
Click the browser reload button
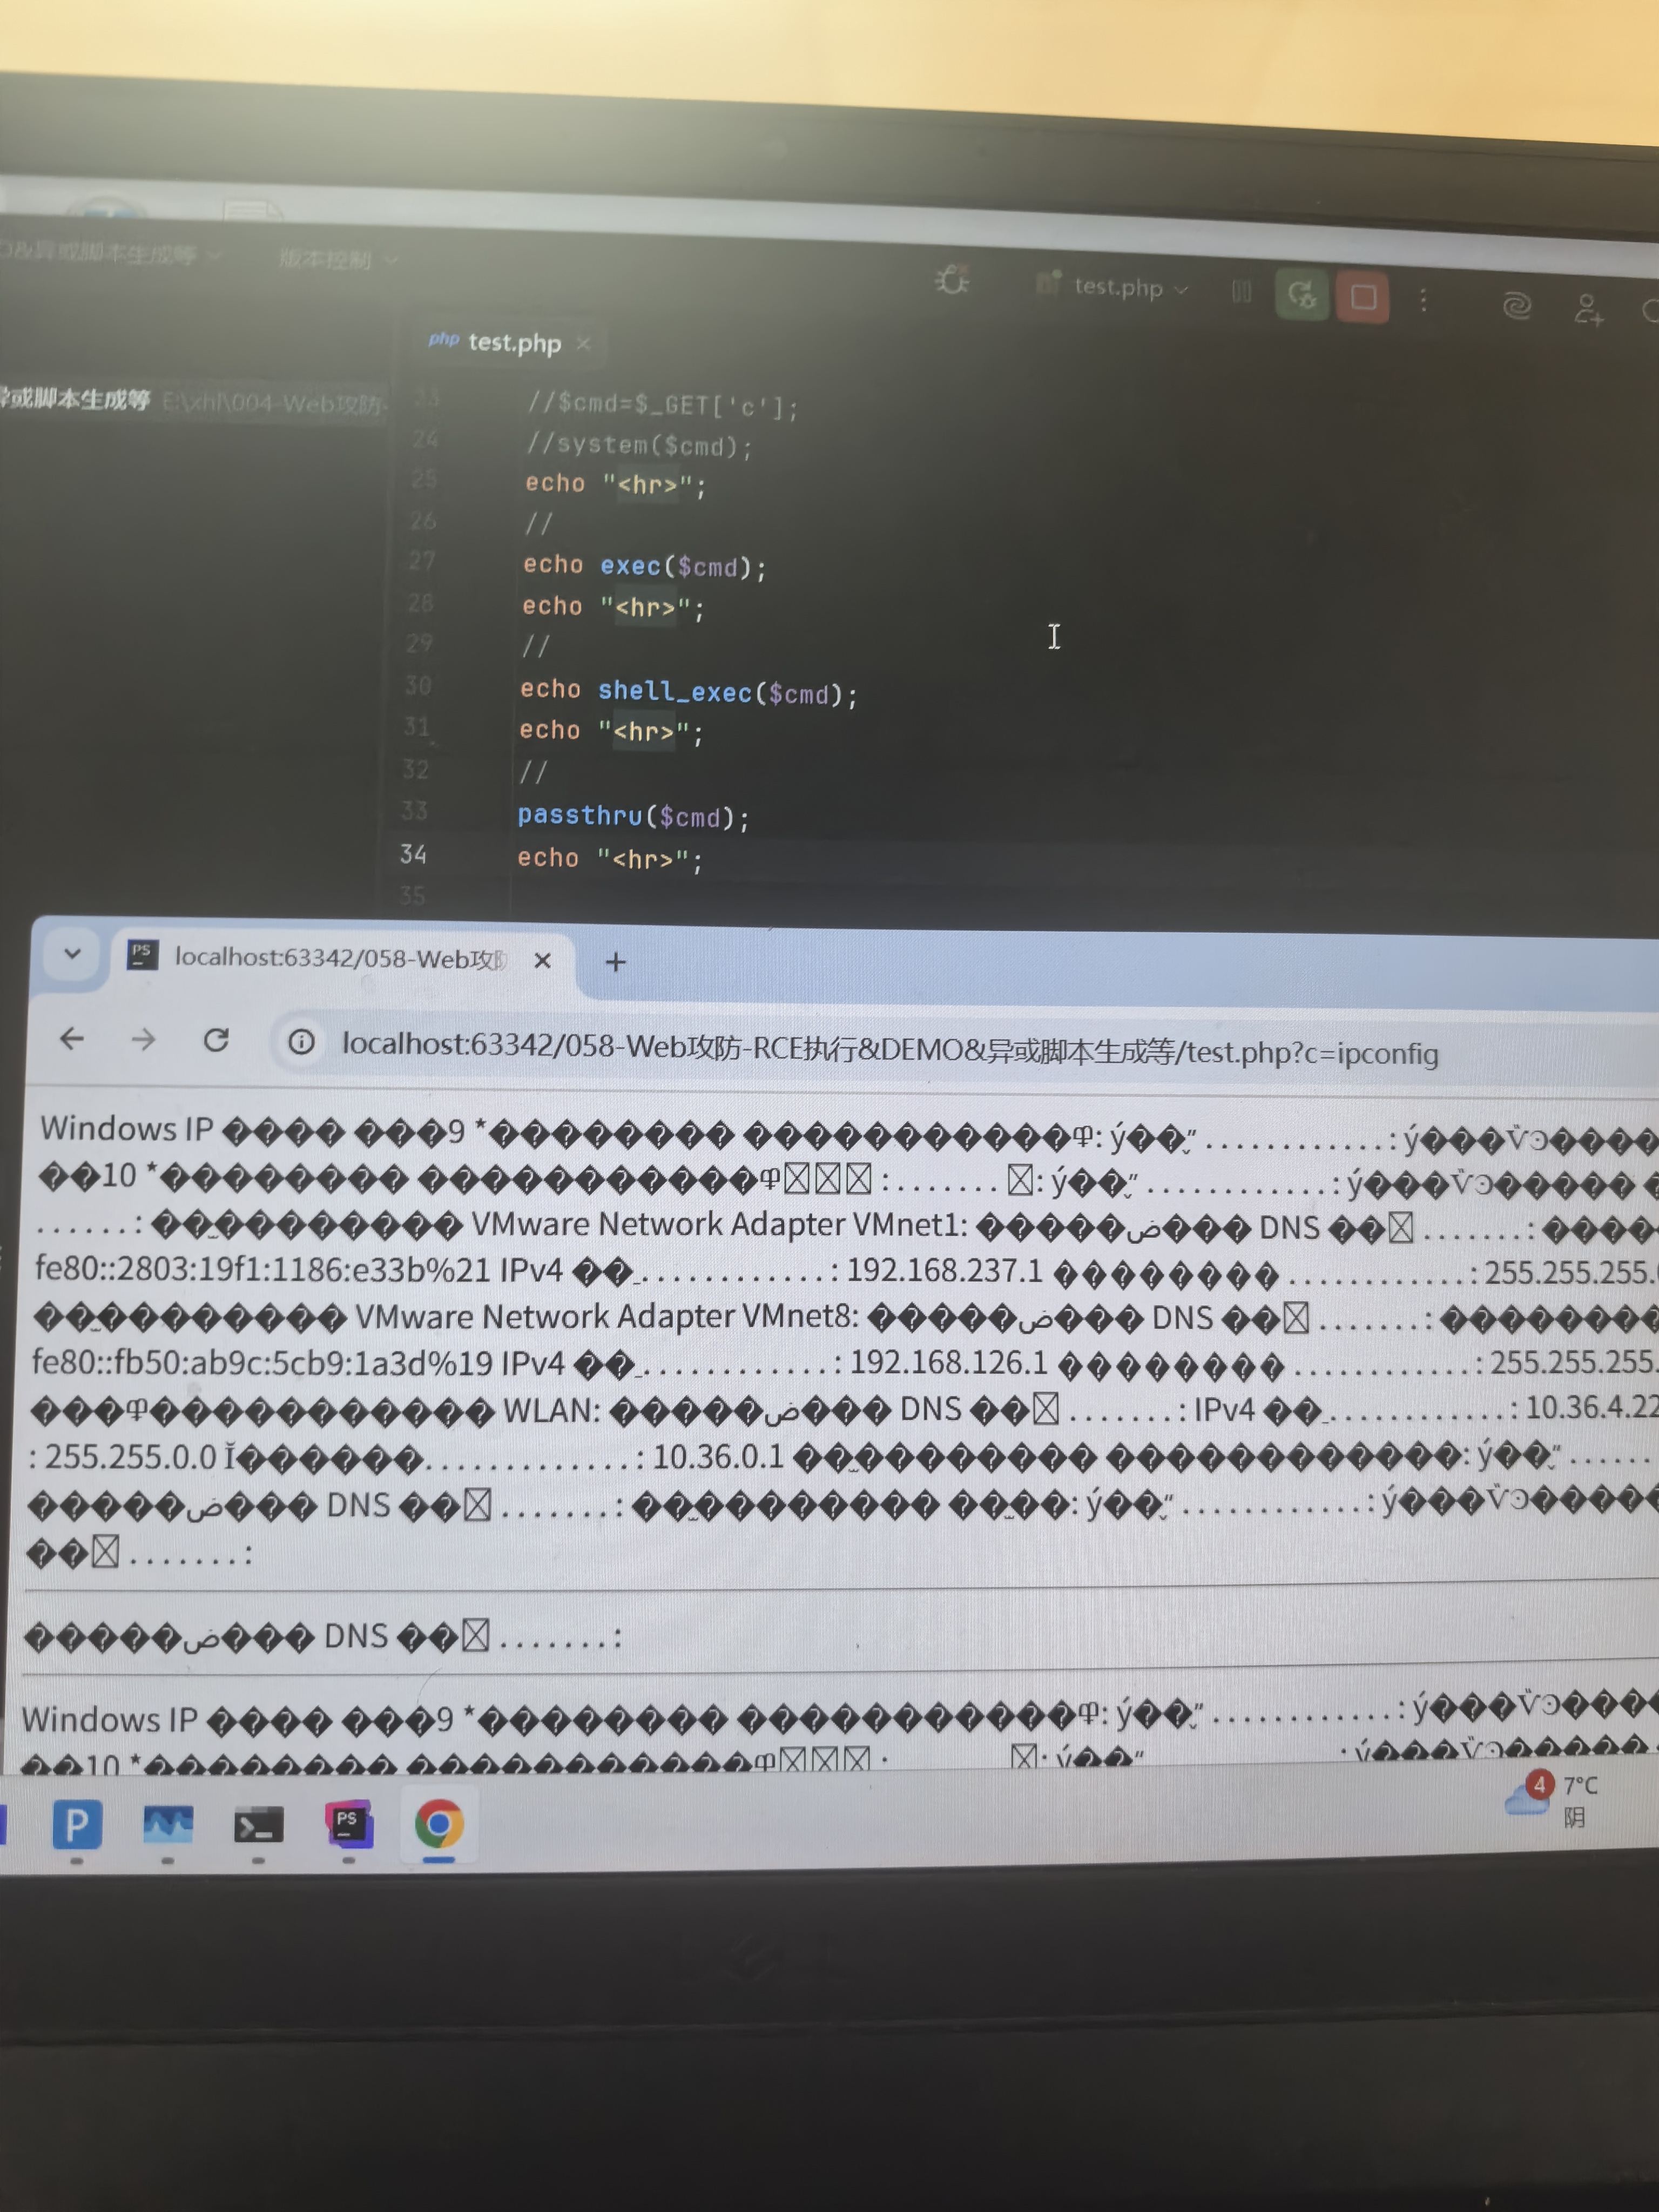pyautogui.click(x=216, y=1040)
